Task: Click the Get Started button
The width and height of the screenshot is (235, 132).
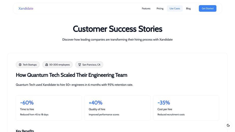Action: coord(207,8)
